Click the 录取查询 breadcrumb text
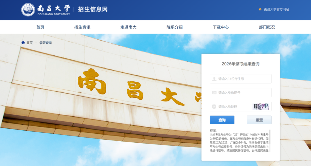The width and height of the screenshot is (311, 166). coord(45,43)
